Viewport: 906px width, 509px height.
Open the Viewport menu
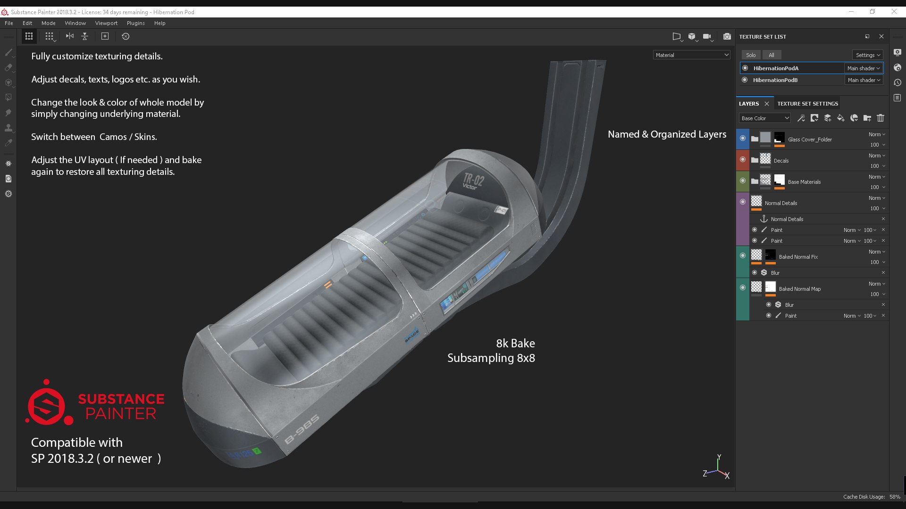106,23
